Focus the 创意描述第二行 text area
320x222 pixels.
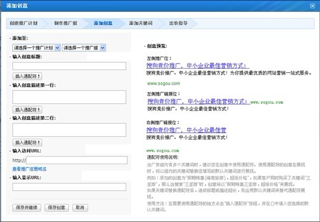[x=69, y=130]
